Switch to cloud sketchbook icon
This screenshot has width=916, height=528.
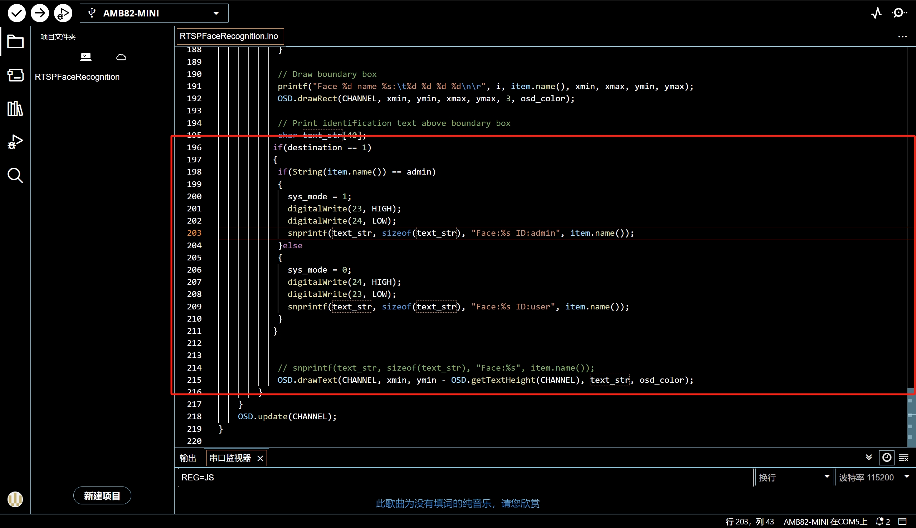pos(121,57)
